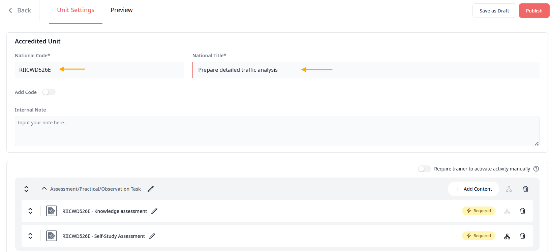Image resolution: width=552 pixels, height=252 pixels.
Task: Open the assessment icon for Self-Study Assessment
Action: [52, 236]
